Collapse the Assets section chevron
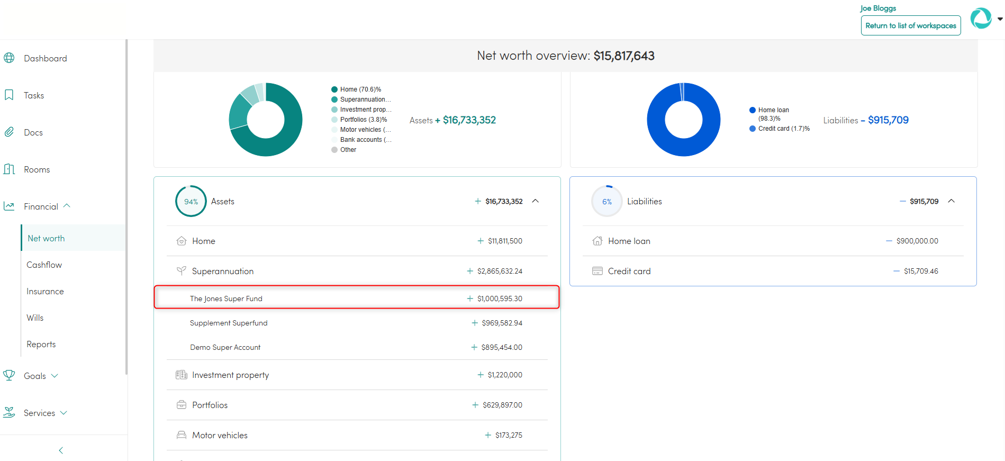The width and height of the screenshot is (1005, 461). [x=536, y=201]
